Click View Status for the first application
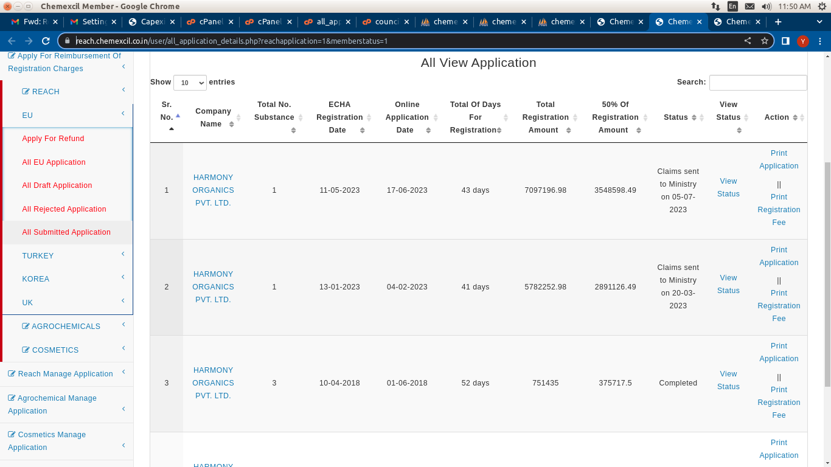Screen dimensions: 831x467 [x=728, y=187]
